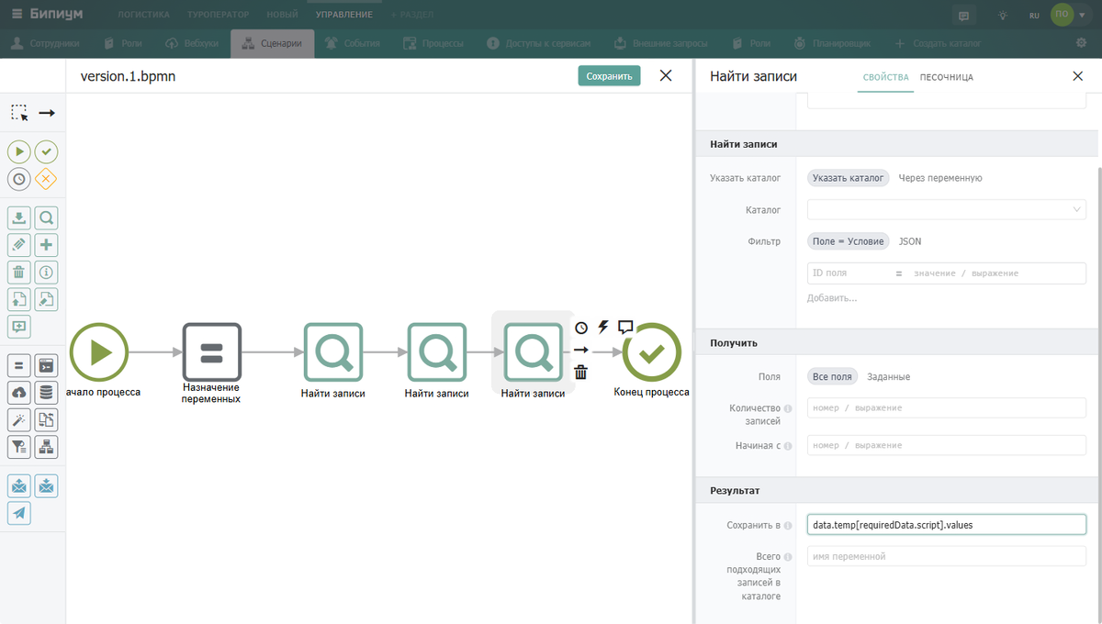
Task: Select 'Через переменную' catalog option
Action: click(x=940, y=178)
